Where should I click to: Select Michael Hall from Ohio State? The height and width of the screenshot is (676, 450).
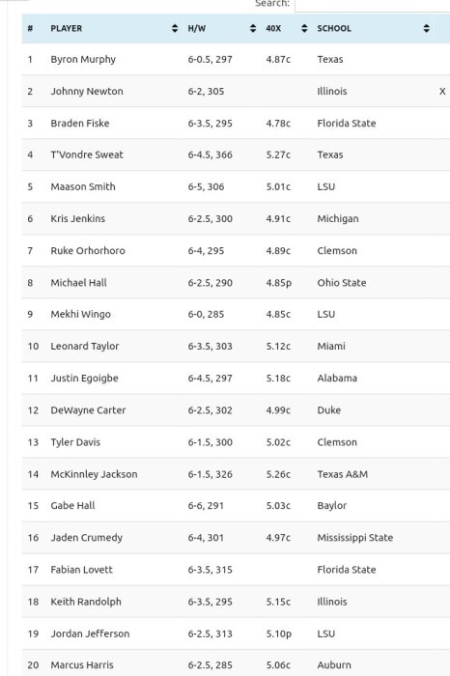79,283
